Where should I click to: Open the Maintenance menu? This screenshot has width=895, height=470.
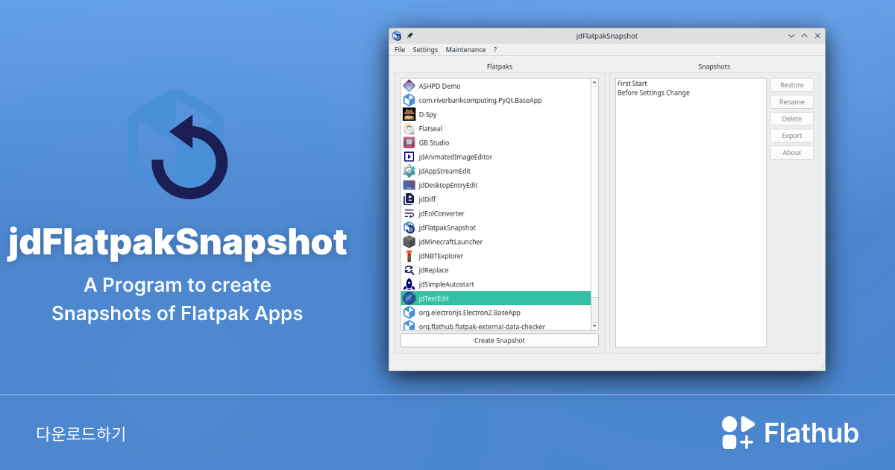tap(465, 49)
